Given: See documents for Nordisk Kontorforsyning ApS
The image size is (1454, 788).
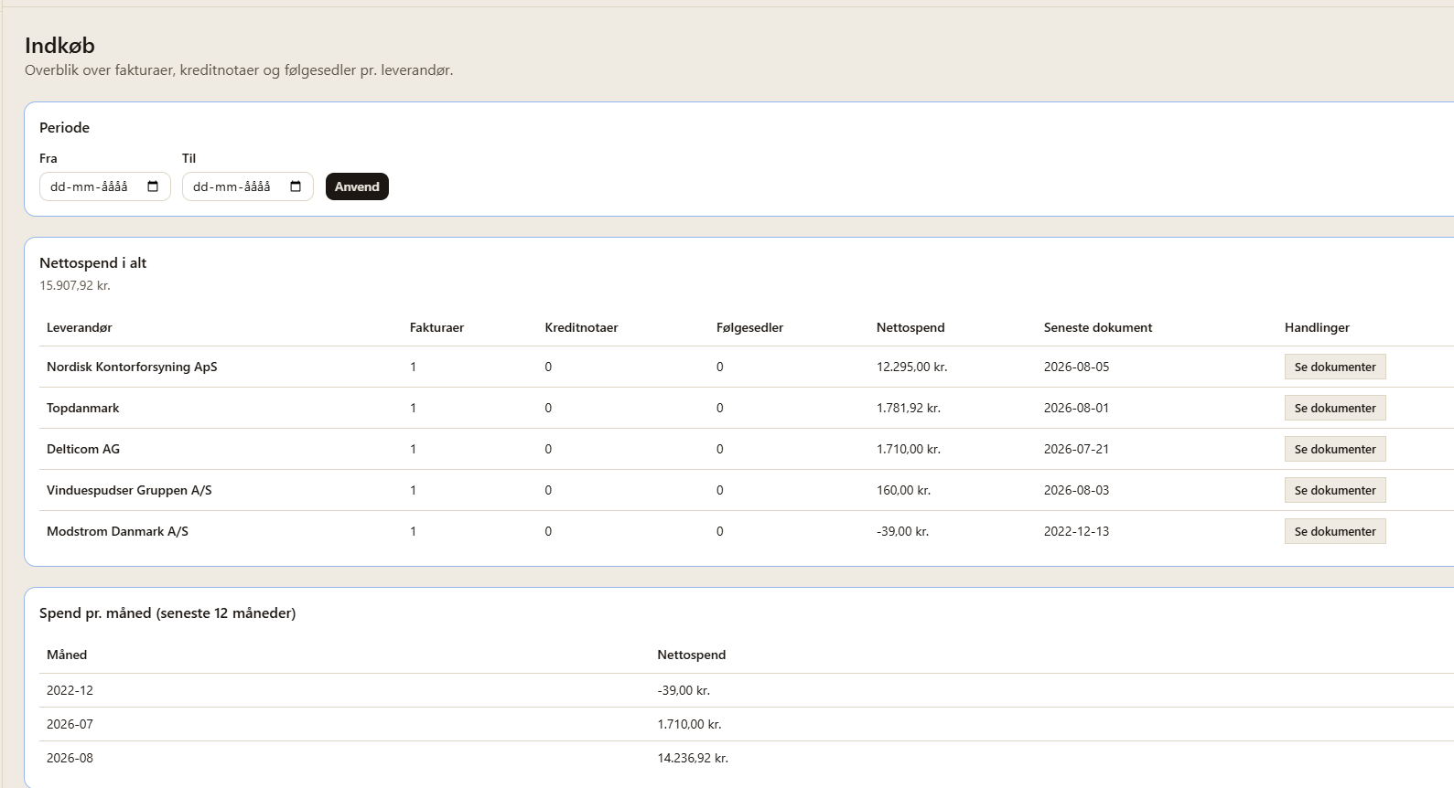Looking at the screenshot, I should click(x=1335, y=367).
